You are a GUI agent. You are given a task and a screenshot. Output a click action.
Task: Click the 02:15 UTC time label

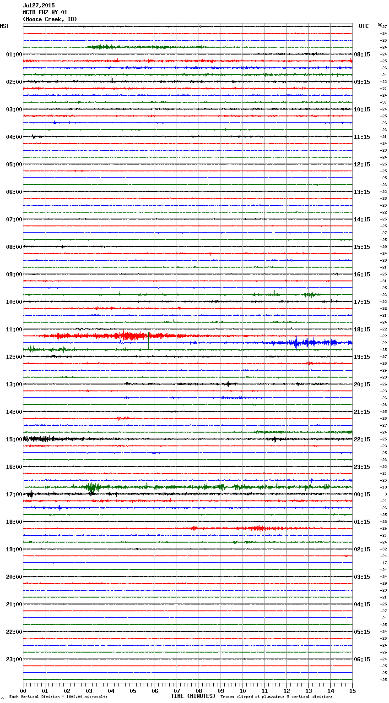point(362,549)
